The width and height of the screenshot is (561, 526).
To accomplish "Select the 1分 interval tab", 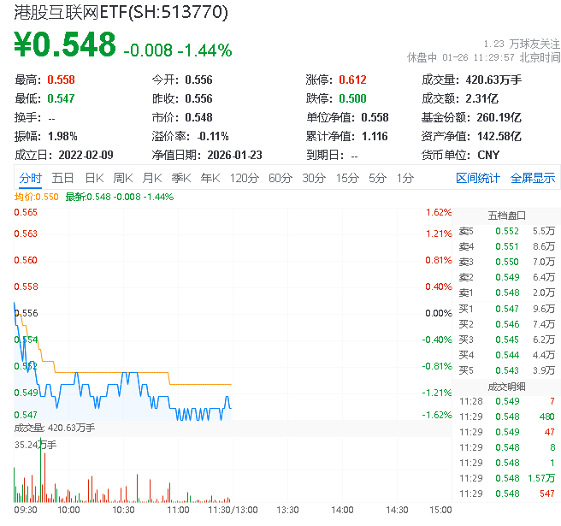I will click(405, 178).
